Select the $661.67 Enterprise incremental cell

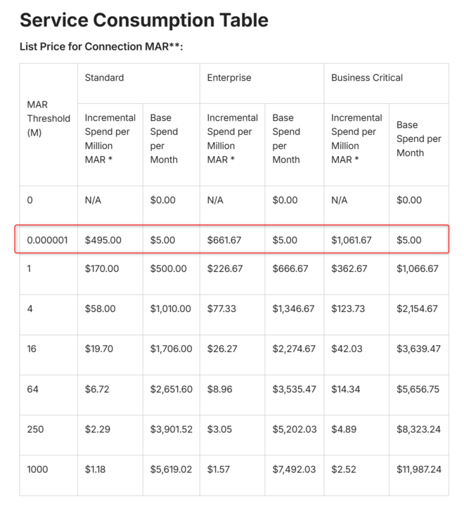(x=224, y=240)
